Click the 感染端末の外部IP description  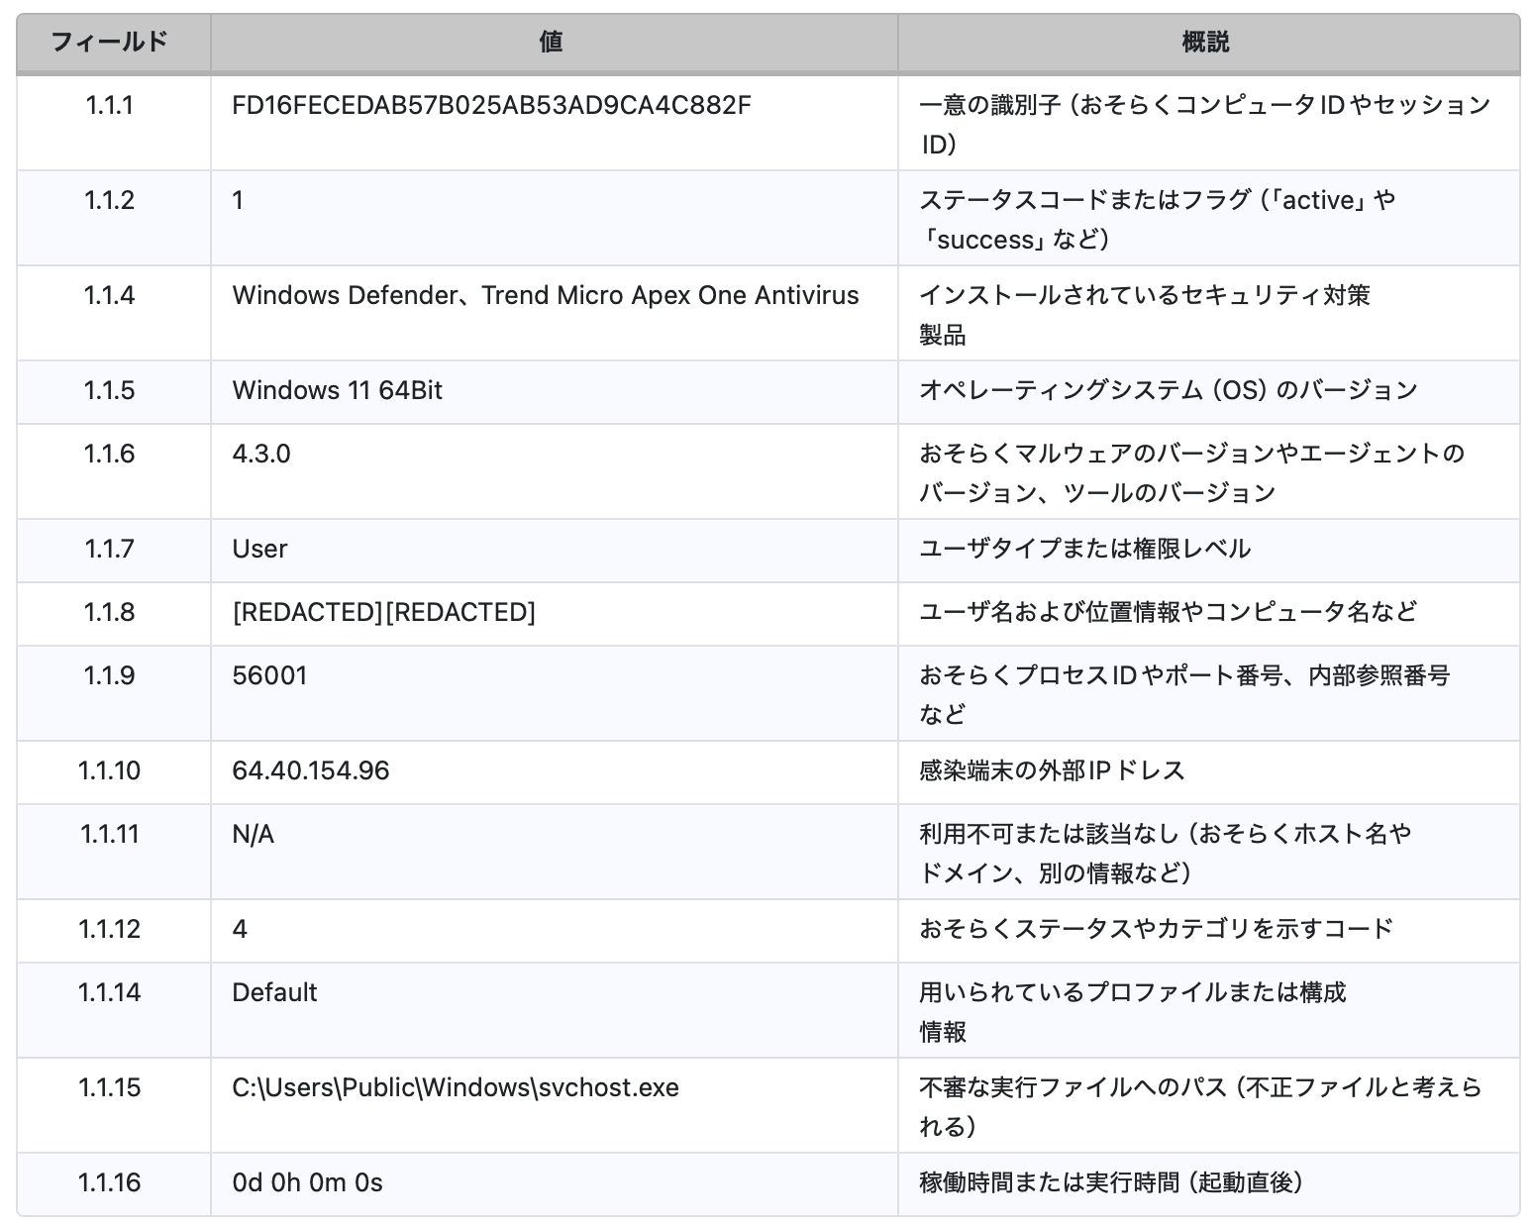[x=1052, y=770]
